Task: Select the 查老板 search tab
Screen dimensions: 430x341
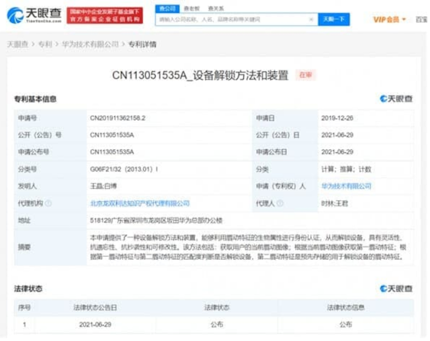Action: tap(191, 9)
